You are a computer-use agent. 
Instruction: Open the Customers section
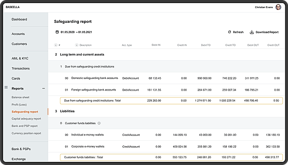[x=19, y=44]
